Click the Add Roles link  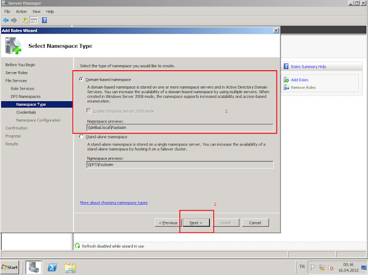pos(300,80)
